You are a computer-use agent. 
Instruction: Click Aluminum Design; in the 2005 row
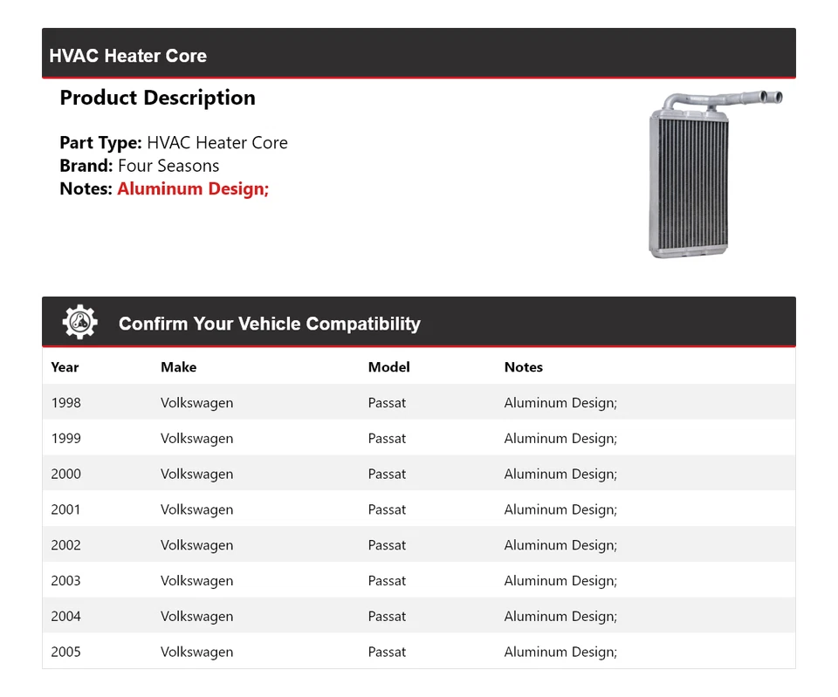click(x=560, y=653)
